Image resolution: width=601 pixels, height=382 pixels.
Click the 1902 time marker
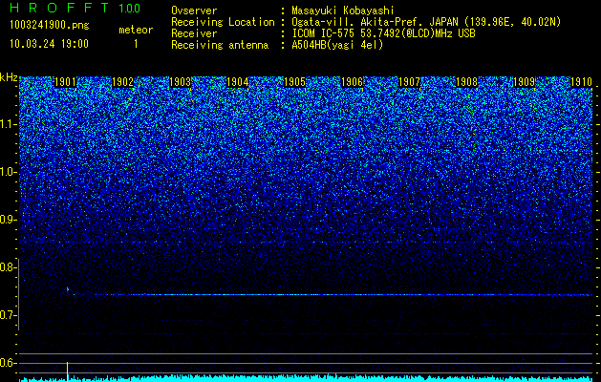point(122,82)
